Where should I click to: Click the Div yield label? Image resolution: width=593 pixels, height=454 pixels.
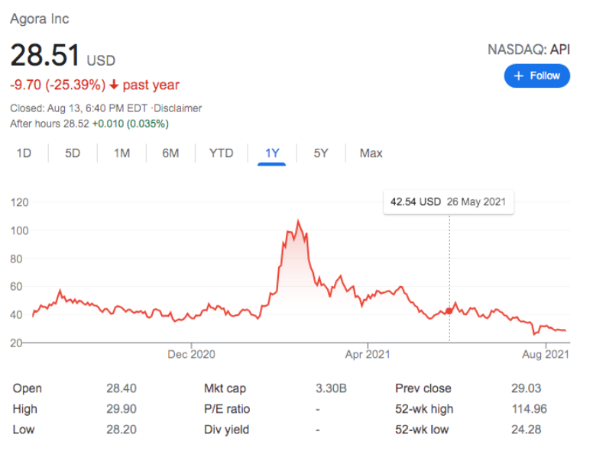point(226,430)
